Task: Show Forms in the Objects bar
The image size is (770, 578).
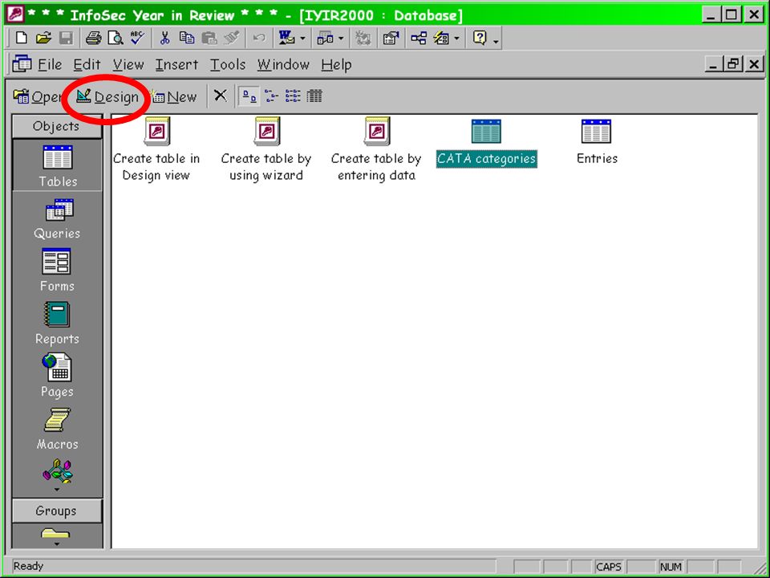Action: pos(58,271)
